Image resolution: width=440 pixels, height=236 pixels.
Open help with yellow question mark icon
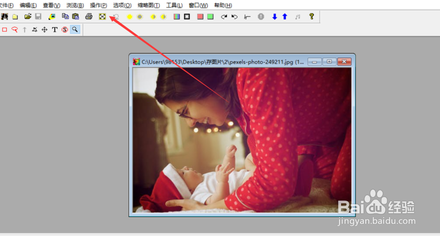(x=312, y=16)
